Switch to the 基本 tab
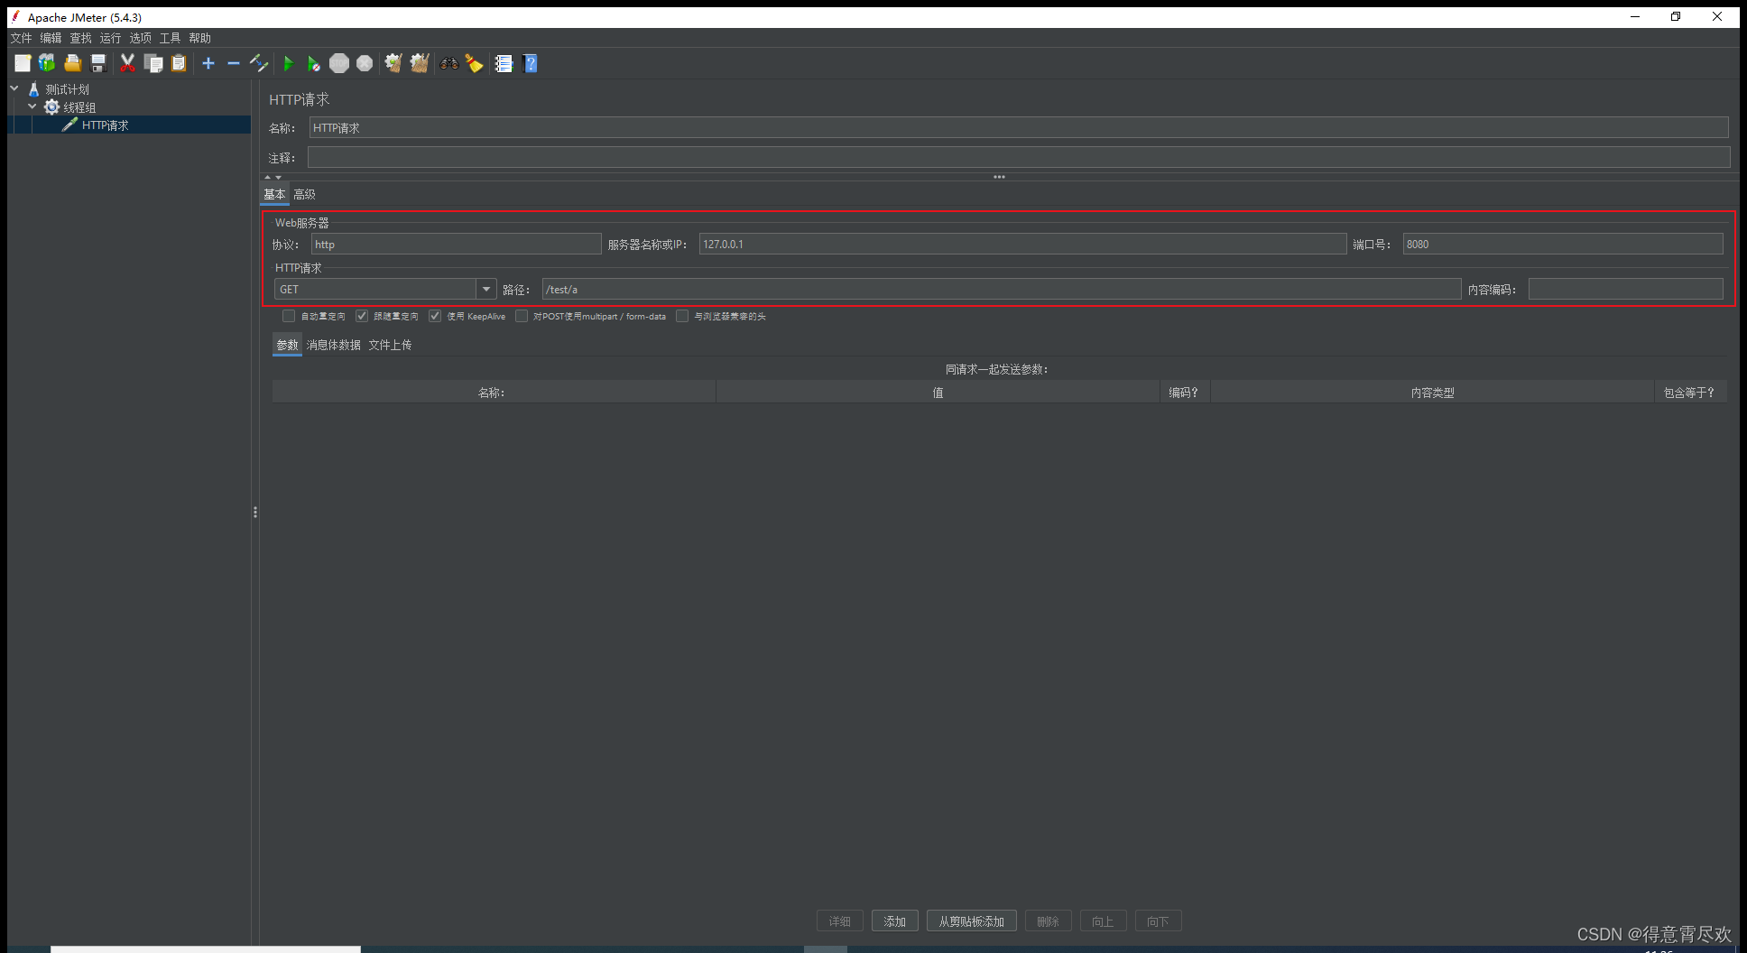Viewport: 1747px width, 953px height. click(x=274, y=194)
